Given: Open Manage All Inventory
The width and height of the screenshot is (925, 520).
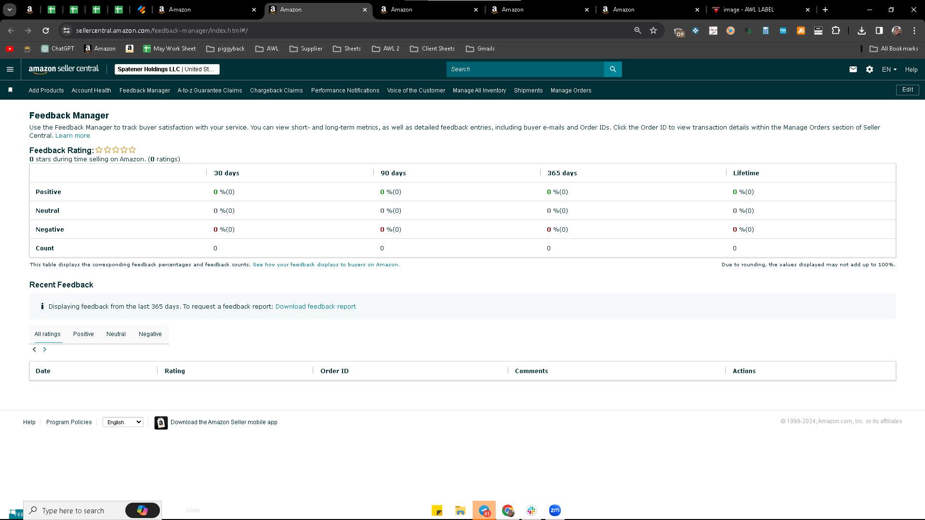Looking at the screenshot, I should click(x=479, y=91).
